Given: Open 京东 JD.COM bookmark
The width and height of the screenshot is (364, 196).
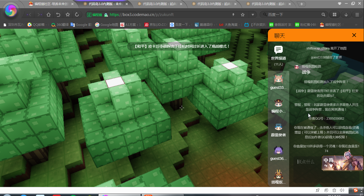Looking at the screenshot, I should click(156, 25).
